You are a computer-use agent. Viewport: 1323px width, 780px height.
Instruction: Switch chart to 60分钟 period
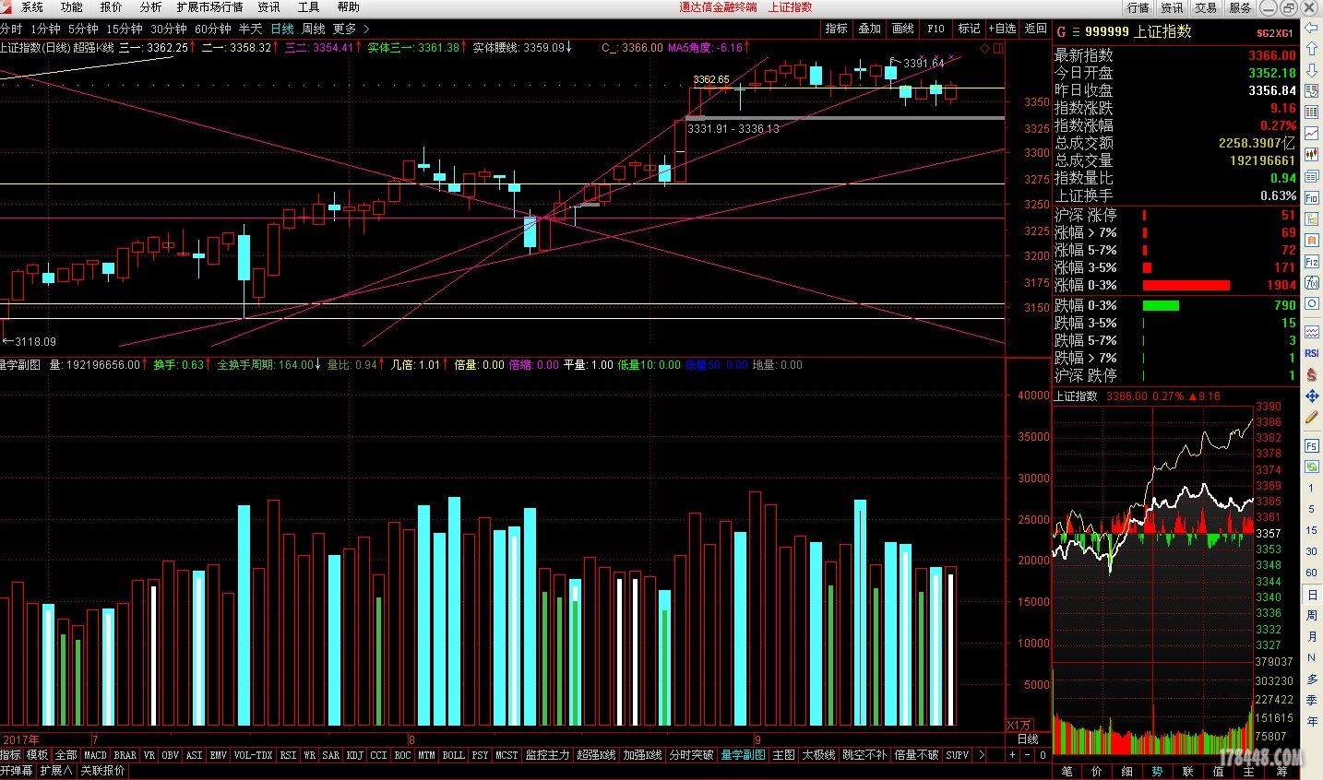pyautogui.click(x=213, y=29)
